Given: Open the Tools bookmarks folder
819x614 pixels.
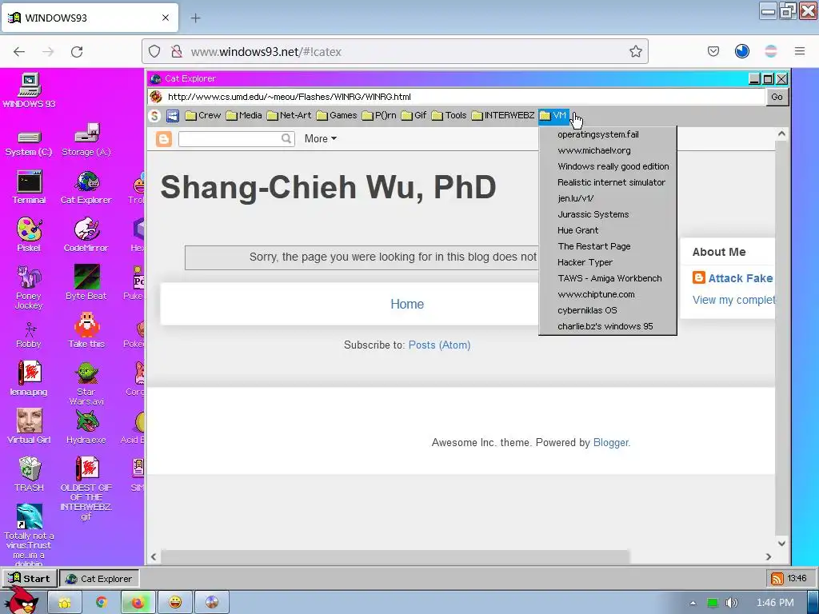Looking at the screenshot, I should (449, 115).
